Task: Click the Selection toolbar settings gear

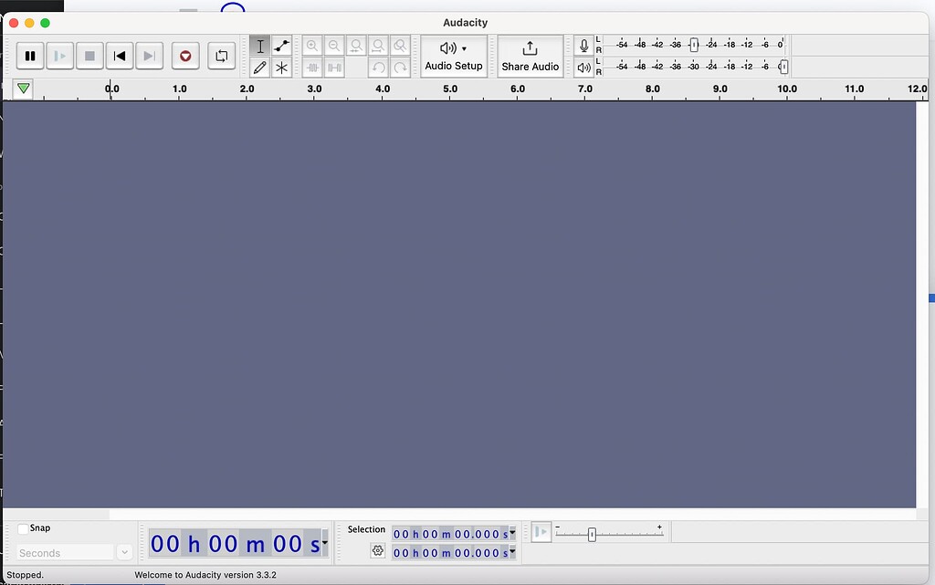Action: (x=378, y=551)
